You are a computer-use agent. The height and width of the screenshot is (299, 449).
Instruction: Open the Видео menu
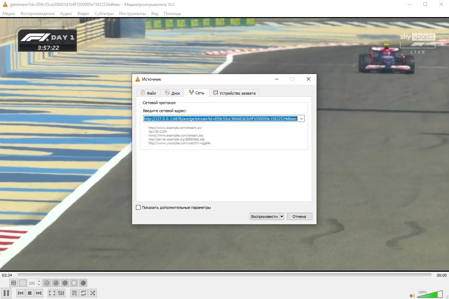coord(83,14)
